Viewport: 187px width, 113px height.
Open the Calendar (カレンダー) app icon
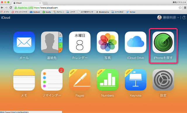click(80, 42)
